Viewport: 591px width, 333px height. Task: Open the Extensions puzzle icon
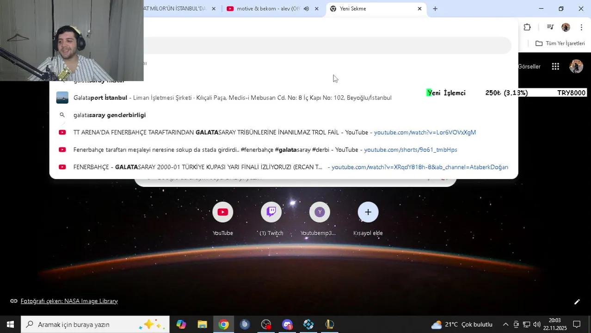pyautogui.click(x=527, y=27)
